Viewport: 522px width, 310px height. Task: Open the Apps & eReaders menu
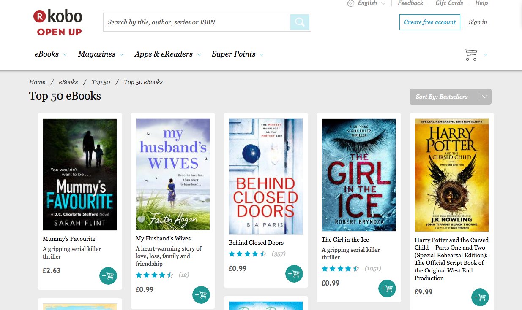click(164, 54)
